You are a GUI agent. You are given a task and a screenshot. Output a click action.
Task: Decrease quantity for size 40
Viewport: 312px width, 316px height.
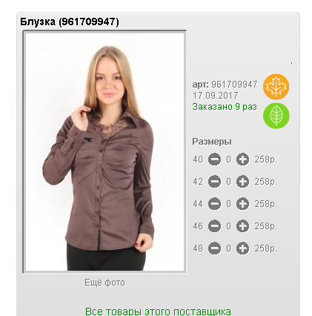[214, 159]
